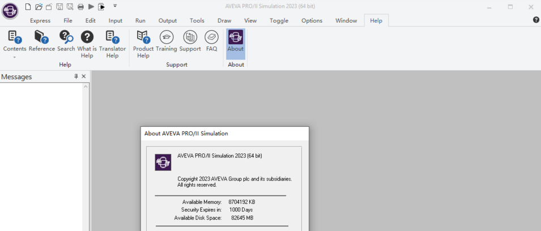Switch to the Edit tab
The height and width of the screenshot is (231, 541).
coord(91,21)
